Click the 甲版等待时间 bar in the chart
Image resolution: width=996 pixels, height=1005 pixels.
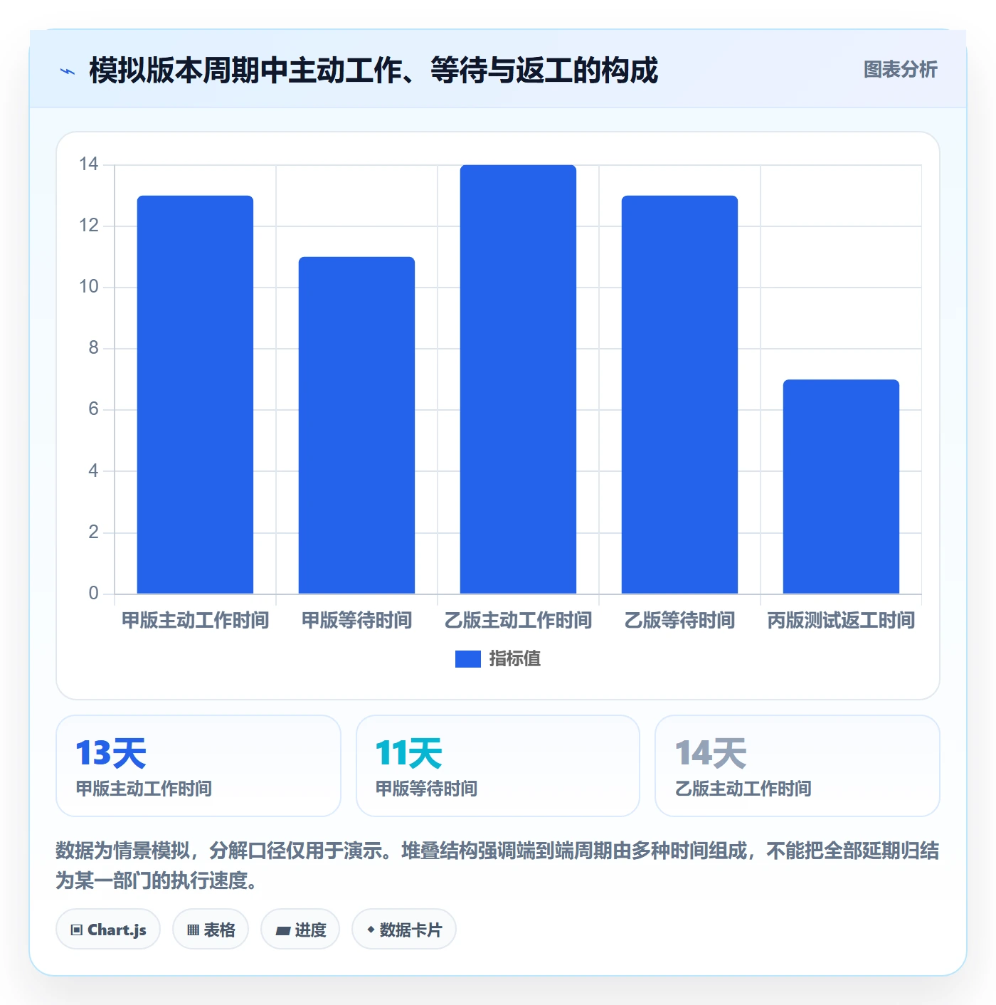pyautogui.click(x=356, y=425)
